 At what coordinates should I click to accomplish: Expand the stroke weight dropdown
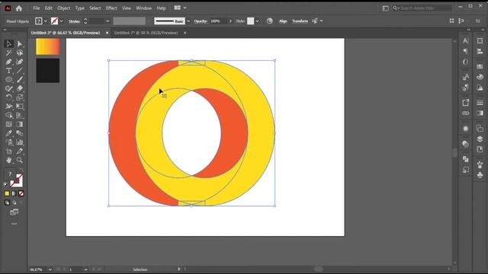pos(108,21)
